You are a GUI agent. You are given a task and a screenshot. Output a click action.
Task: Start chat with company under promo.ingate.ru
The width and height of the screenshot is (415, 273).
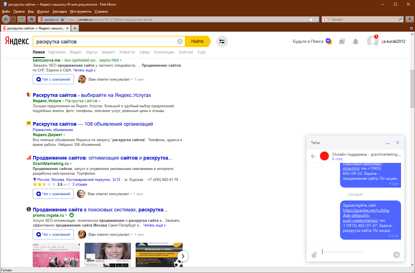(x=53, y=234)
